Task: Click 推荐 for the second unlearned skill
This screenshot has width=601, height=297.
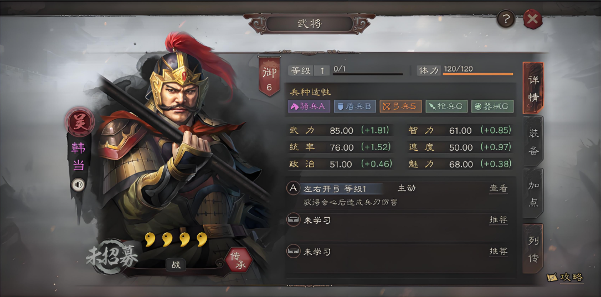Action: coord(499,252)
